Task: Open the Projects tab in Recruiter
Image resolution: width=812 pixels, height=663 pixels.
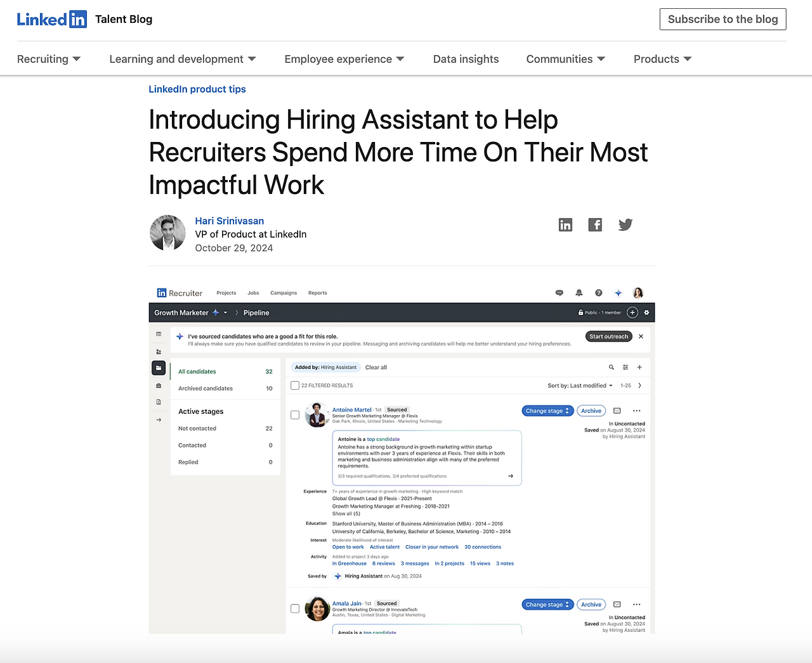Action: pos(226,293)
